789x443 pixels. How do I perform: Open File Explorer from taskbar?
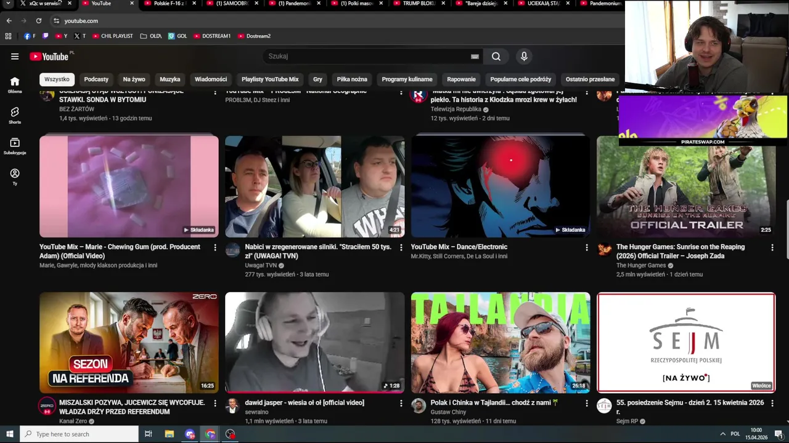point(170,434)
